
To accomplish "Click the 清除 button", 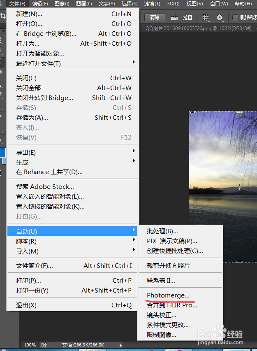I will [x=155, y=17].
